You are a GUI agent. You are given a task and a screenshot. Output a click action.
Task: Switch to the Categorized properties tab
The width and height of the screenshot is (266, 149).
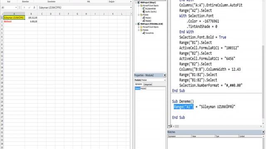pyautogui.click(x=148, y=84)
